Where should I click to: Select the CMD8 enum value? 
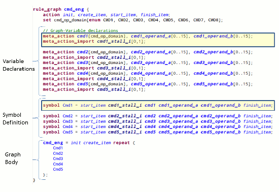pyautogui.click(x=213, y=20)
